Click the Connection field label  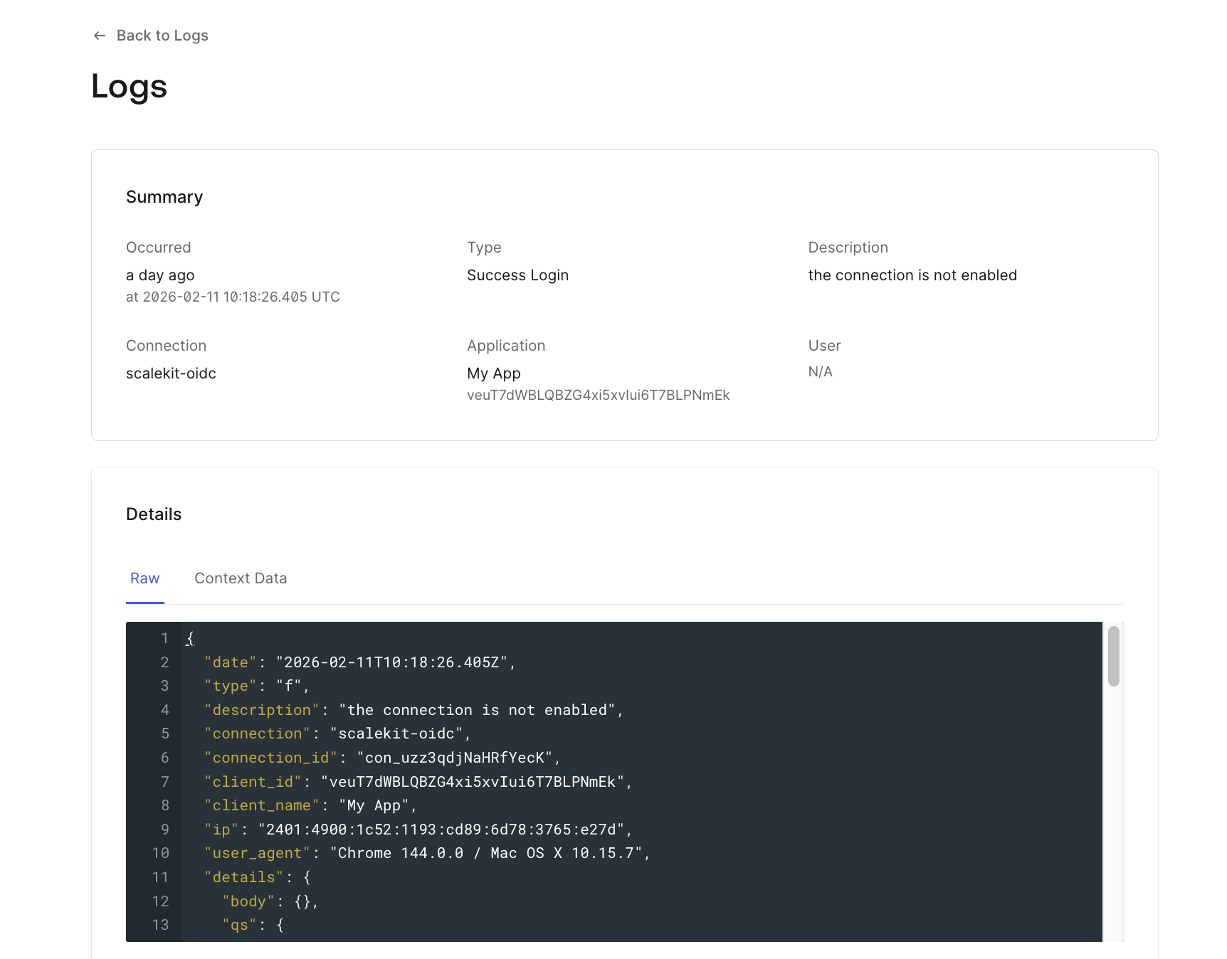coord(166,346)
